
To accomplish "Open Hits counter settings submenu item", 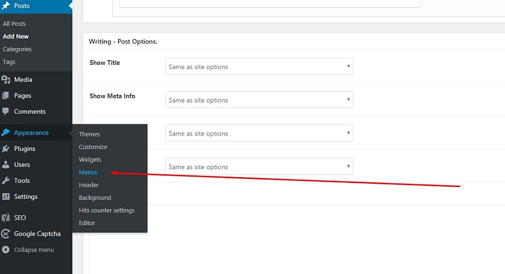I will [x=106, y=210].
